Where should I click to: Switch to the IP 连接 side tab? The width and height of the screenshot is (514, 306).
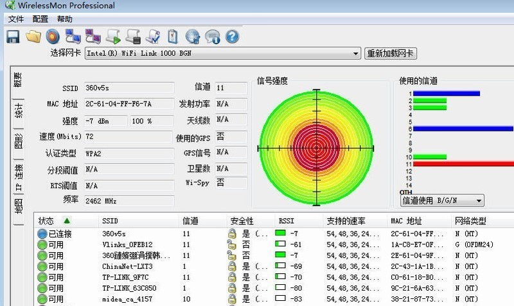click(x=18, y=177)
